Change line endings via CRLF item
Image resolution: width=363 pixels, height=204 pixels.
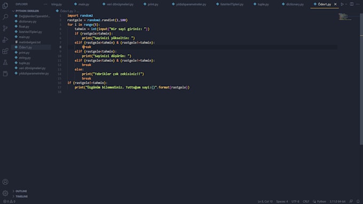coord(306,201)
